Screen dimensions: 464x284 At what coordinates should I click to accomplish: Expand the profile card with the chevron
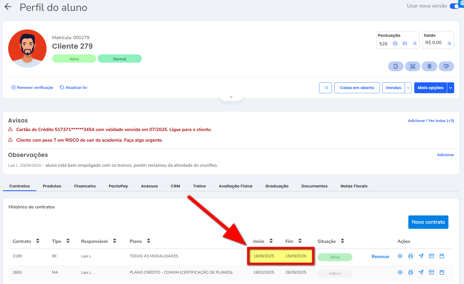pyautogui.click(x=231, y=97)
